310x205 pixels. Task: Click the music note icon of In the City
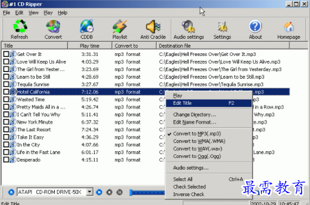pyautogui.click(x=13, y=145)
